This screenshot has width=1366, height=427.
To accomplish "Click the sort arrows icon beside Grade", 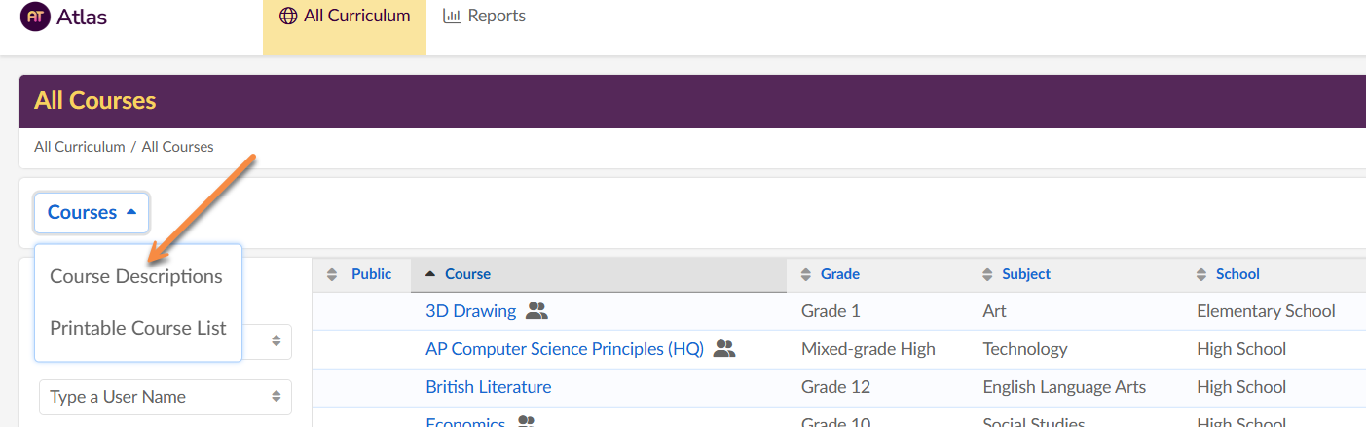I will pos(805,275).
